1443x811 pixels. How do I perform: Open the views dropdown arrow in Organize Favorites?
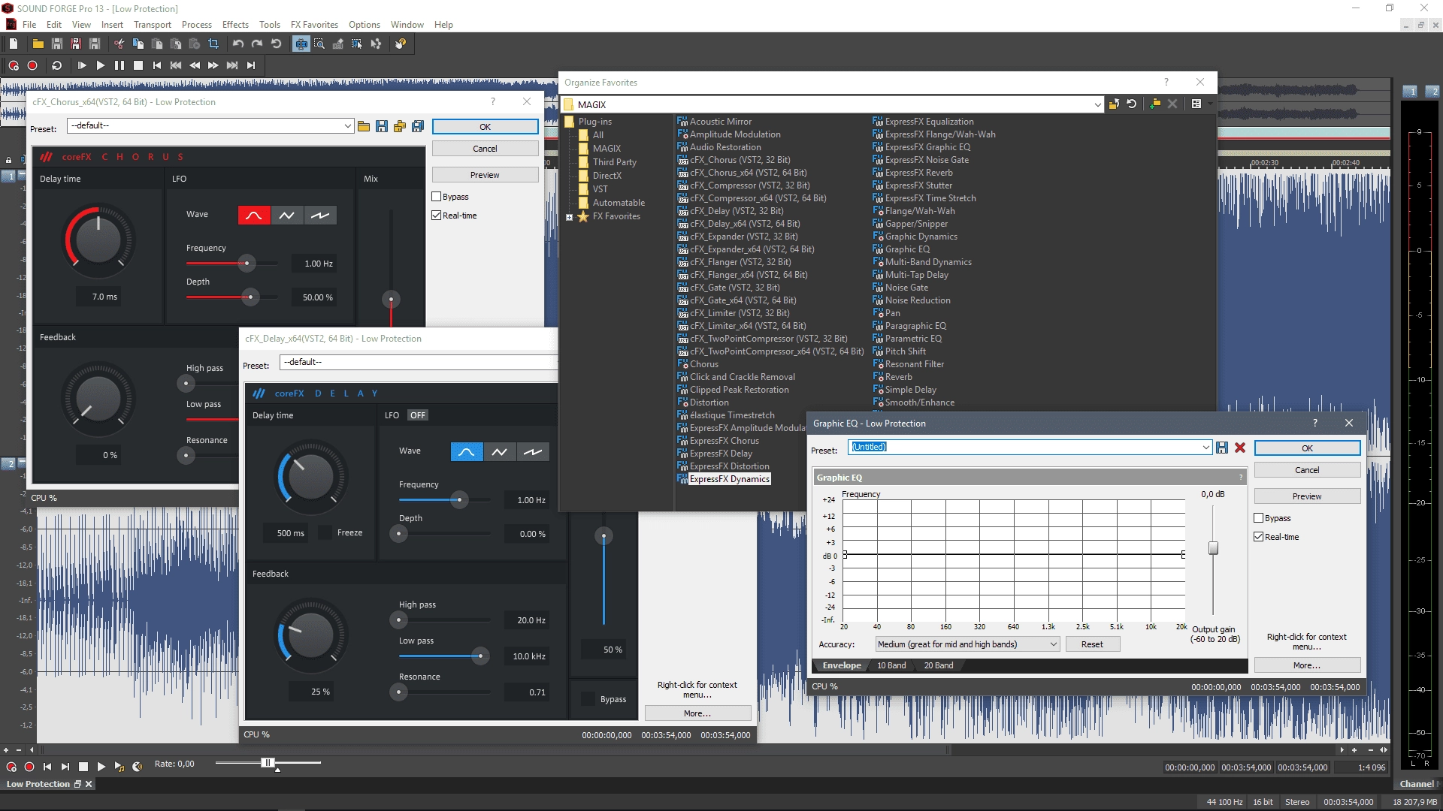1209,104
